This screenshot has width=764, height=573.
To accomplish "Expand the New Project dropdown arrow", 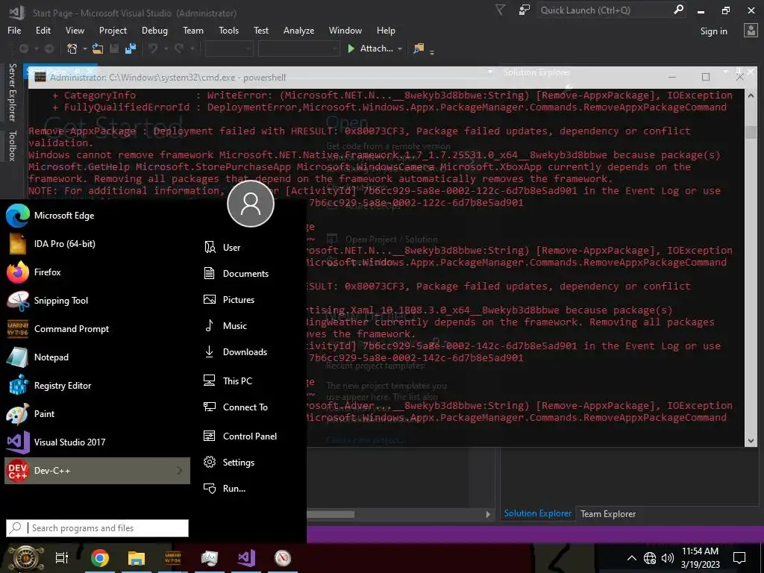I will pos(85,48).
